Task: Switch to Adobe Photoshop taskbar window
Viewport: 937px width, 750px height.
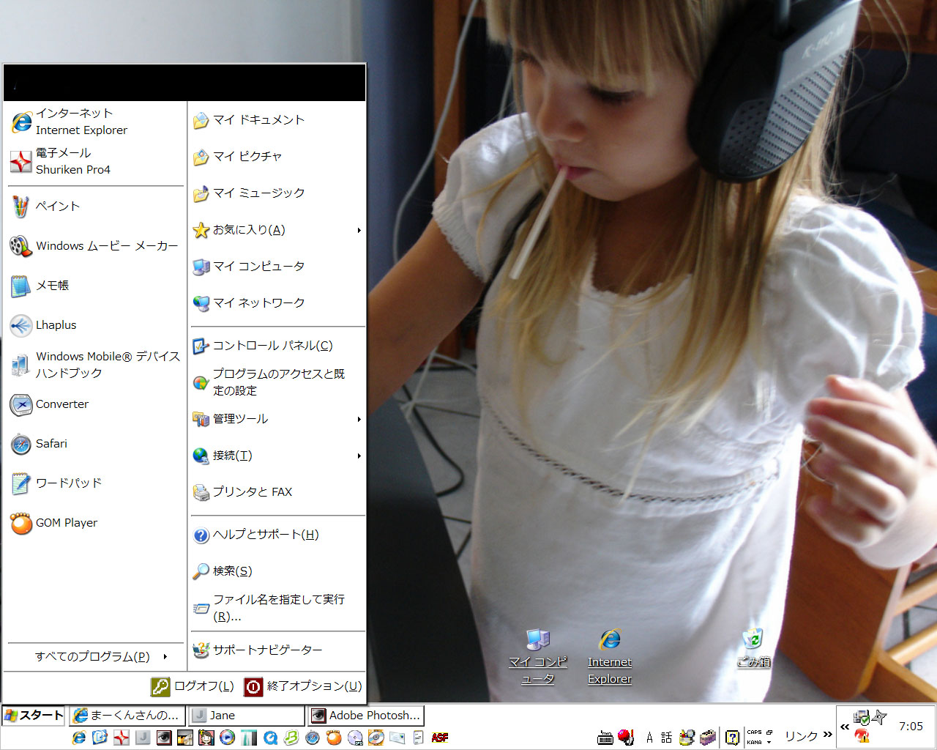Action: coord(365,716)
